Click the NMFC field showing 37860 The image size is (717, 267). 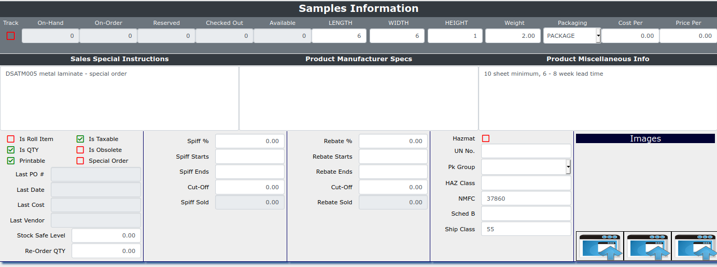pyautogui.click(x=526, y=199)
